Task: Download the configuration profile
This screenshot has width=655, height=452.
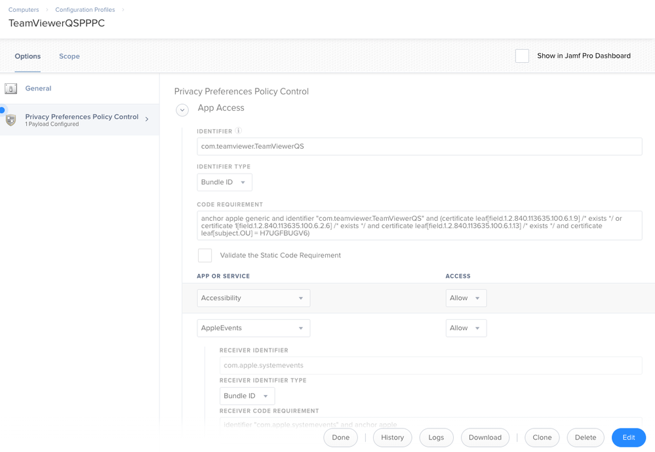Action: 485,438
